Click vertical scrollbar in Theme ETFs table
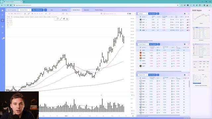 coord(189,84)
